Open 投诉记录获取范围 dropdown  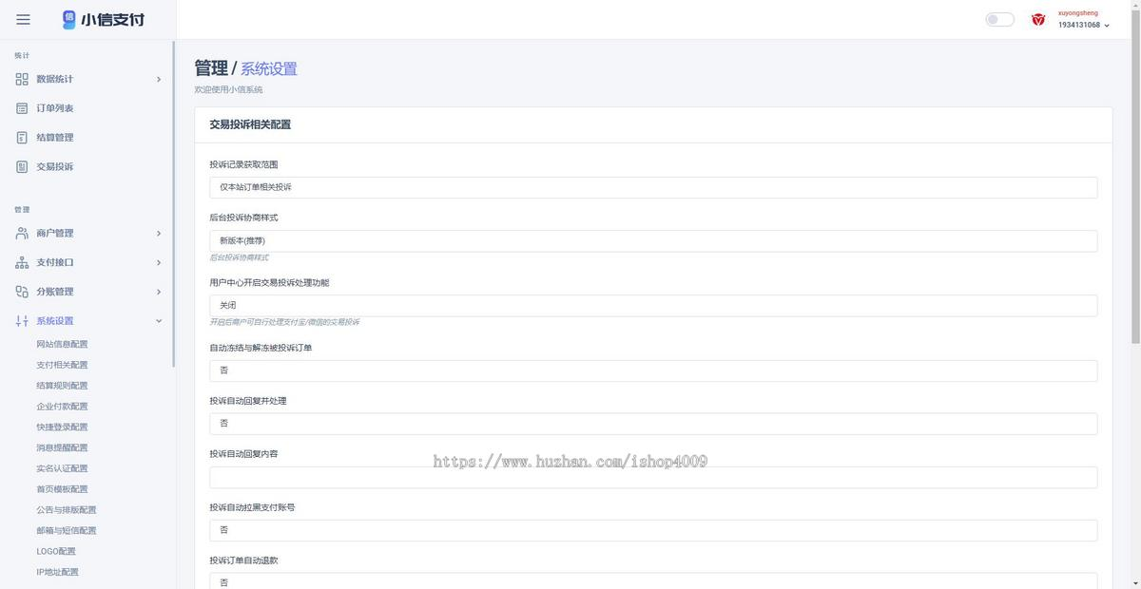[x=653, y=187]
